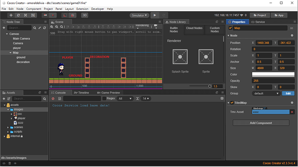Open the Group default dropdown

point(266,93)
